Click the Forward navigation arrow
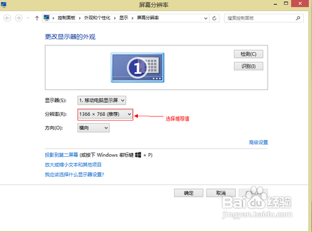This screenshot has height=232, width=312. tap(19, 18)
